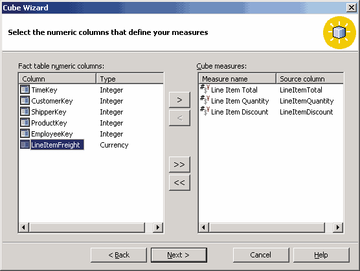Click the Source column header
The image size is (360, 271).
309,79
